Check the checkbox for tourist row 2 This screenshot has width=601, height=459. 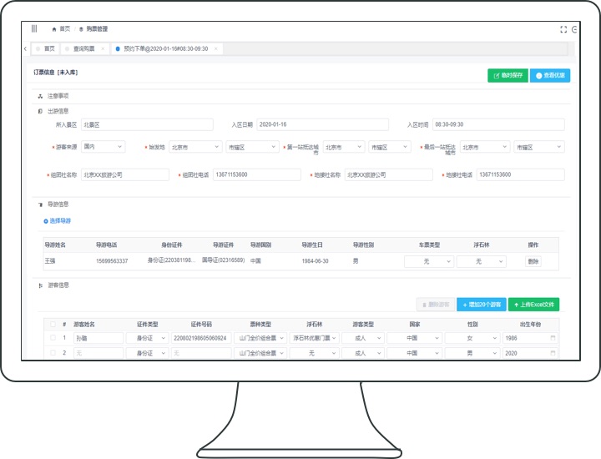tap(53, 353)
